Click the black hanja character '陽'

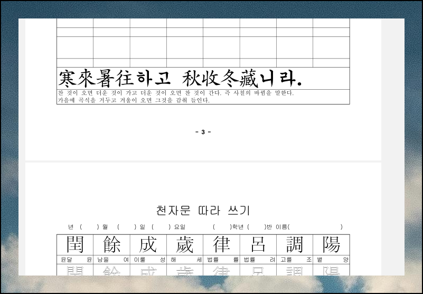[331, 244]
